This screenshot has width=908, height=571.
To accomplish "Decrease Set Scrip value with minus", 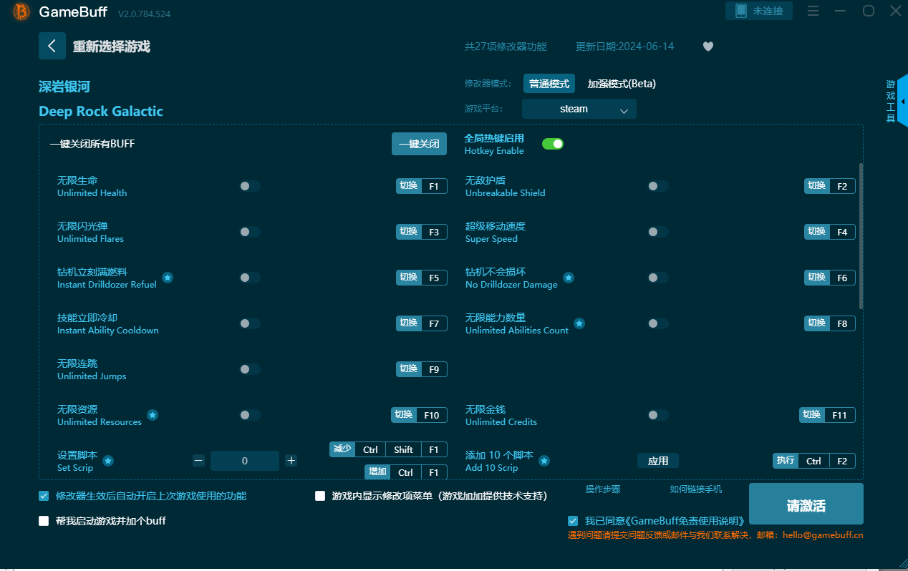I will click(x=199, y=461).
